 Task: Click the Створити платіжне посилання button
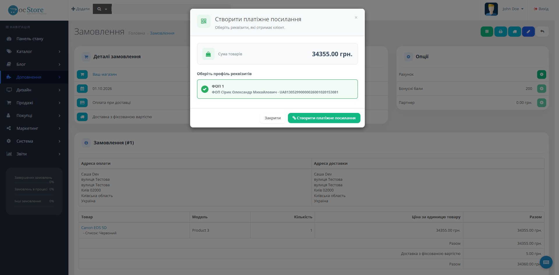[324, 118]
